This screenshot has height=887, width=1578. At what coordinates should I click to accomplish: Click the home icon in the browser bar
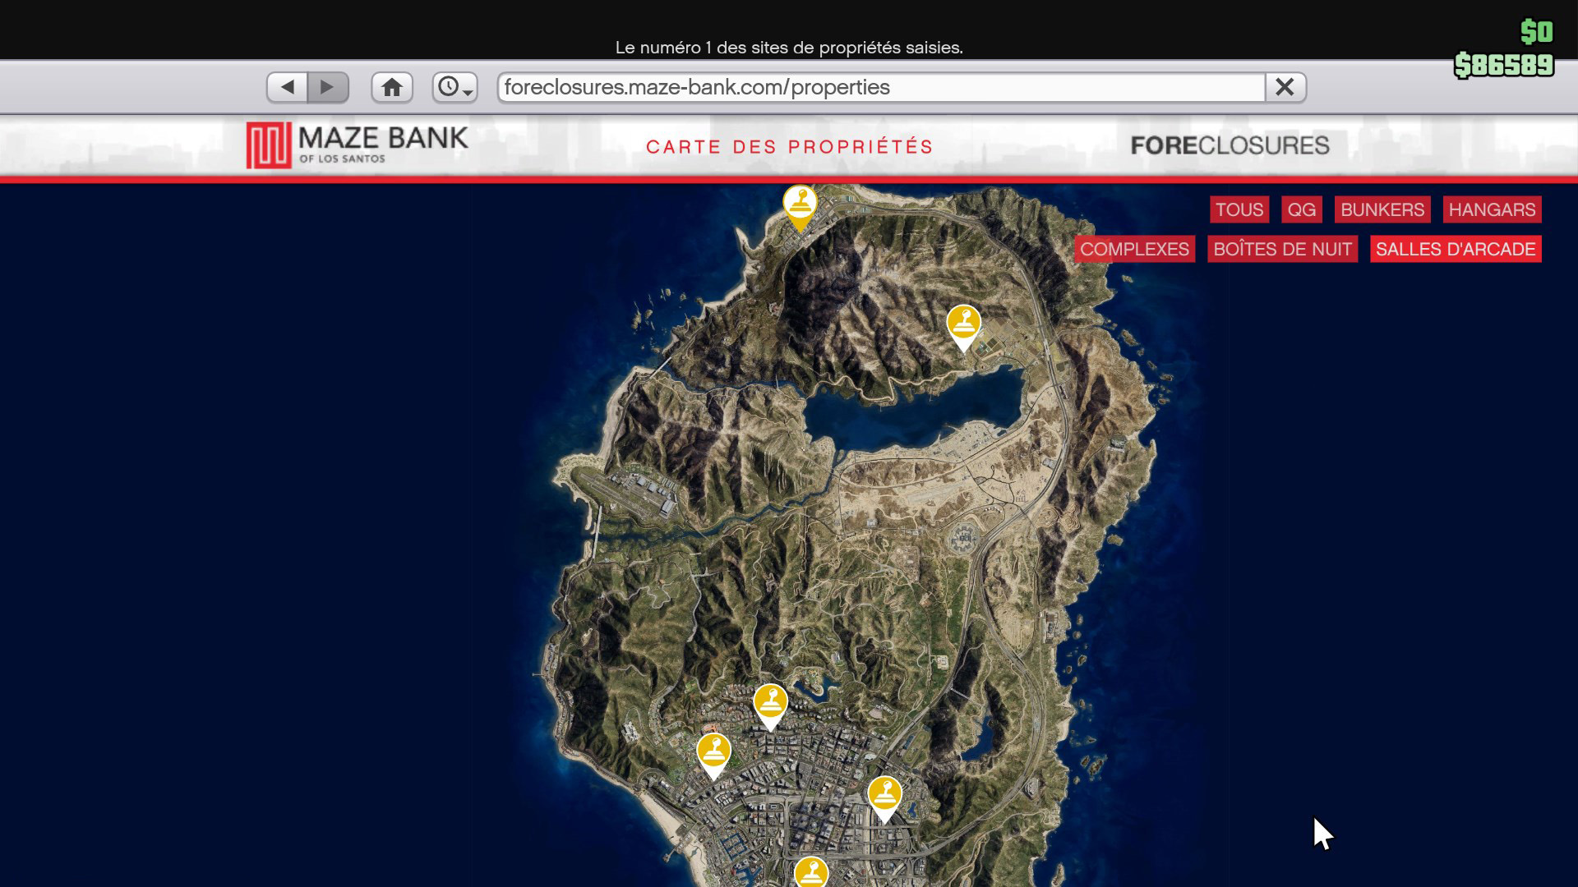(x=392, y=87)
